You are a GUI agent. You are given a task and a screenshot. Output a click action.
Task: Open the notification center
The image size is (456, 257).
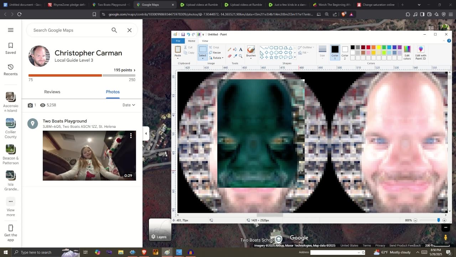point(449,252)
